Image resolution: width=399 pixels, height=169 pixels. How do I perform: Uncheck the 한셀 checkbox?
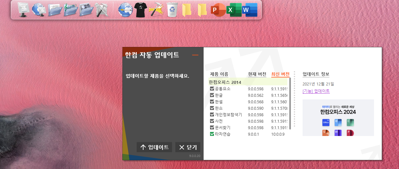point(212,102)
